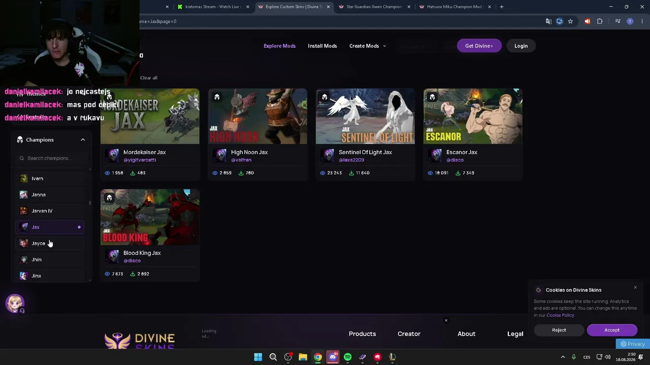Image resolution: width=650 pixels, height=365 pixels.
Task: Collapse the Champions filter section
Action: point(83,140)
